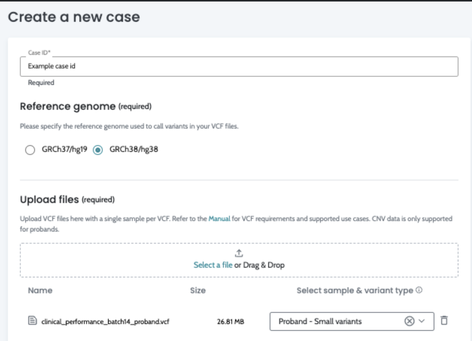Click the GRCh38/hg38 label text
Viewport: 472px width, 341px height.
tap(134, 150)
